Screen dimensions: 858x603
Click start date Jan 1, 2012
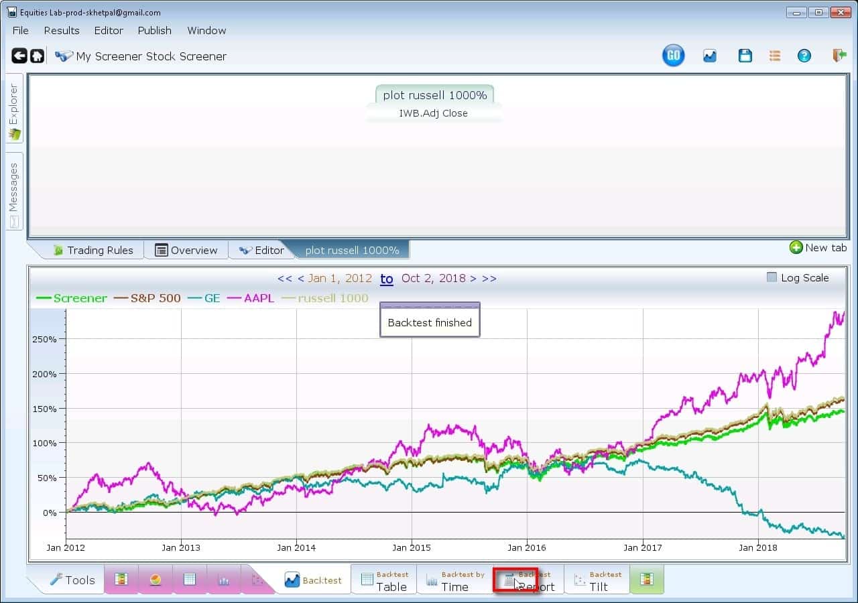(x=340, y=278)
